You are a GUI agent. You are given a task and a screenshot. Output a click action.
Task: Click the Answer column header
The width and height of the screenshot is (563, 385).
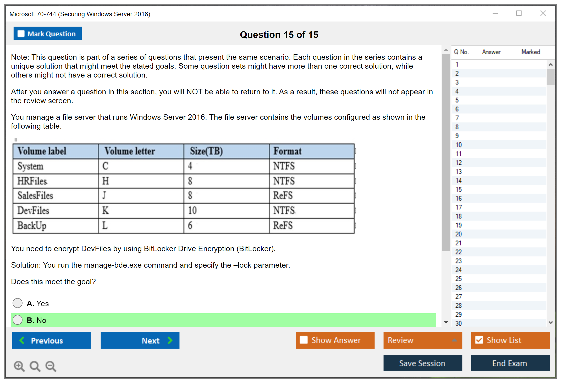(x=491, y=52)
